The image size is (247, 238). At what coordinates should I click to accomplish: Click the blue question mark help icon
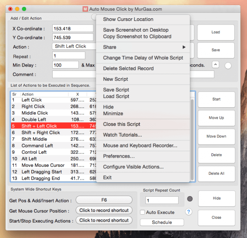pyautogui.click(x=188, y=212)
